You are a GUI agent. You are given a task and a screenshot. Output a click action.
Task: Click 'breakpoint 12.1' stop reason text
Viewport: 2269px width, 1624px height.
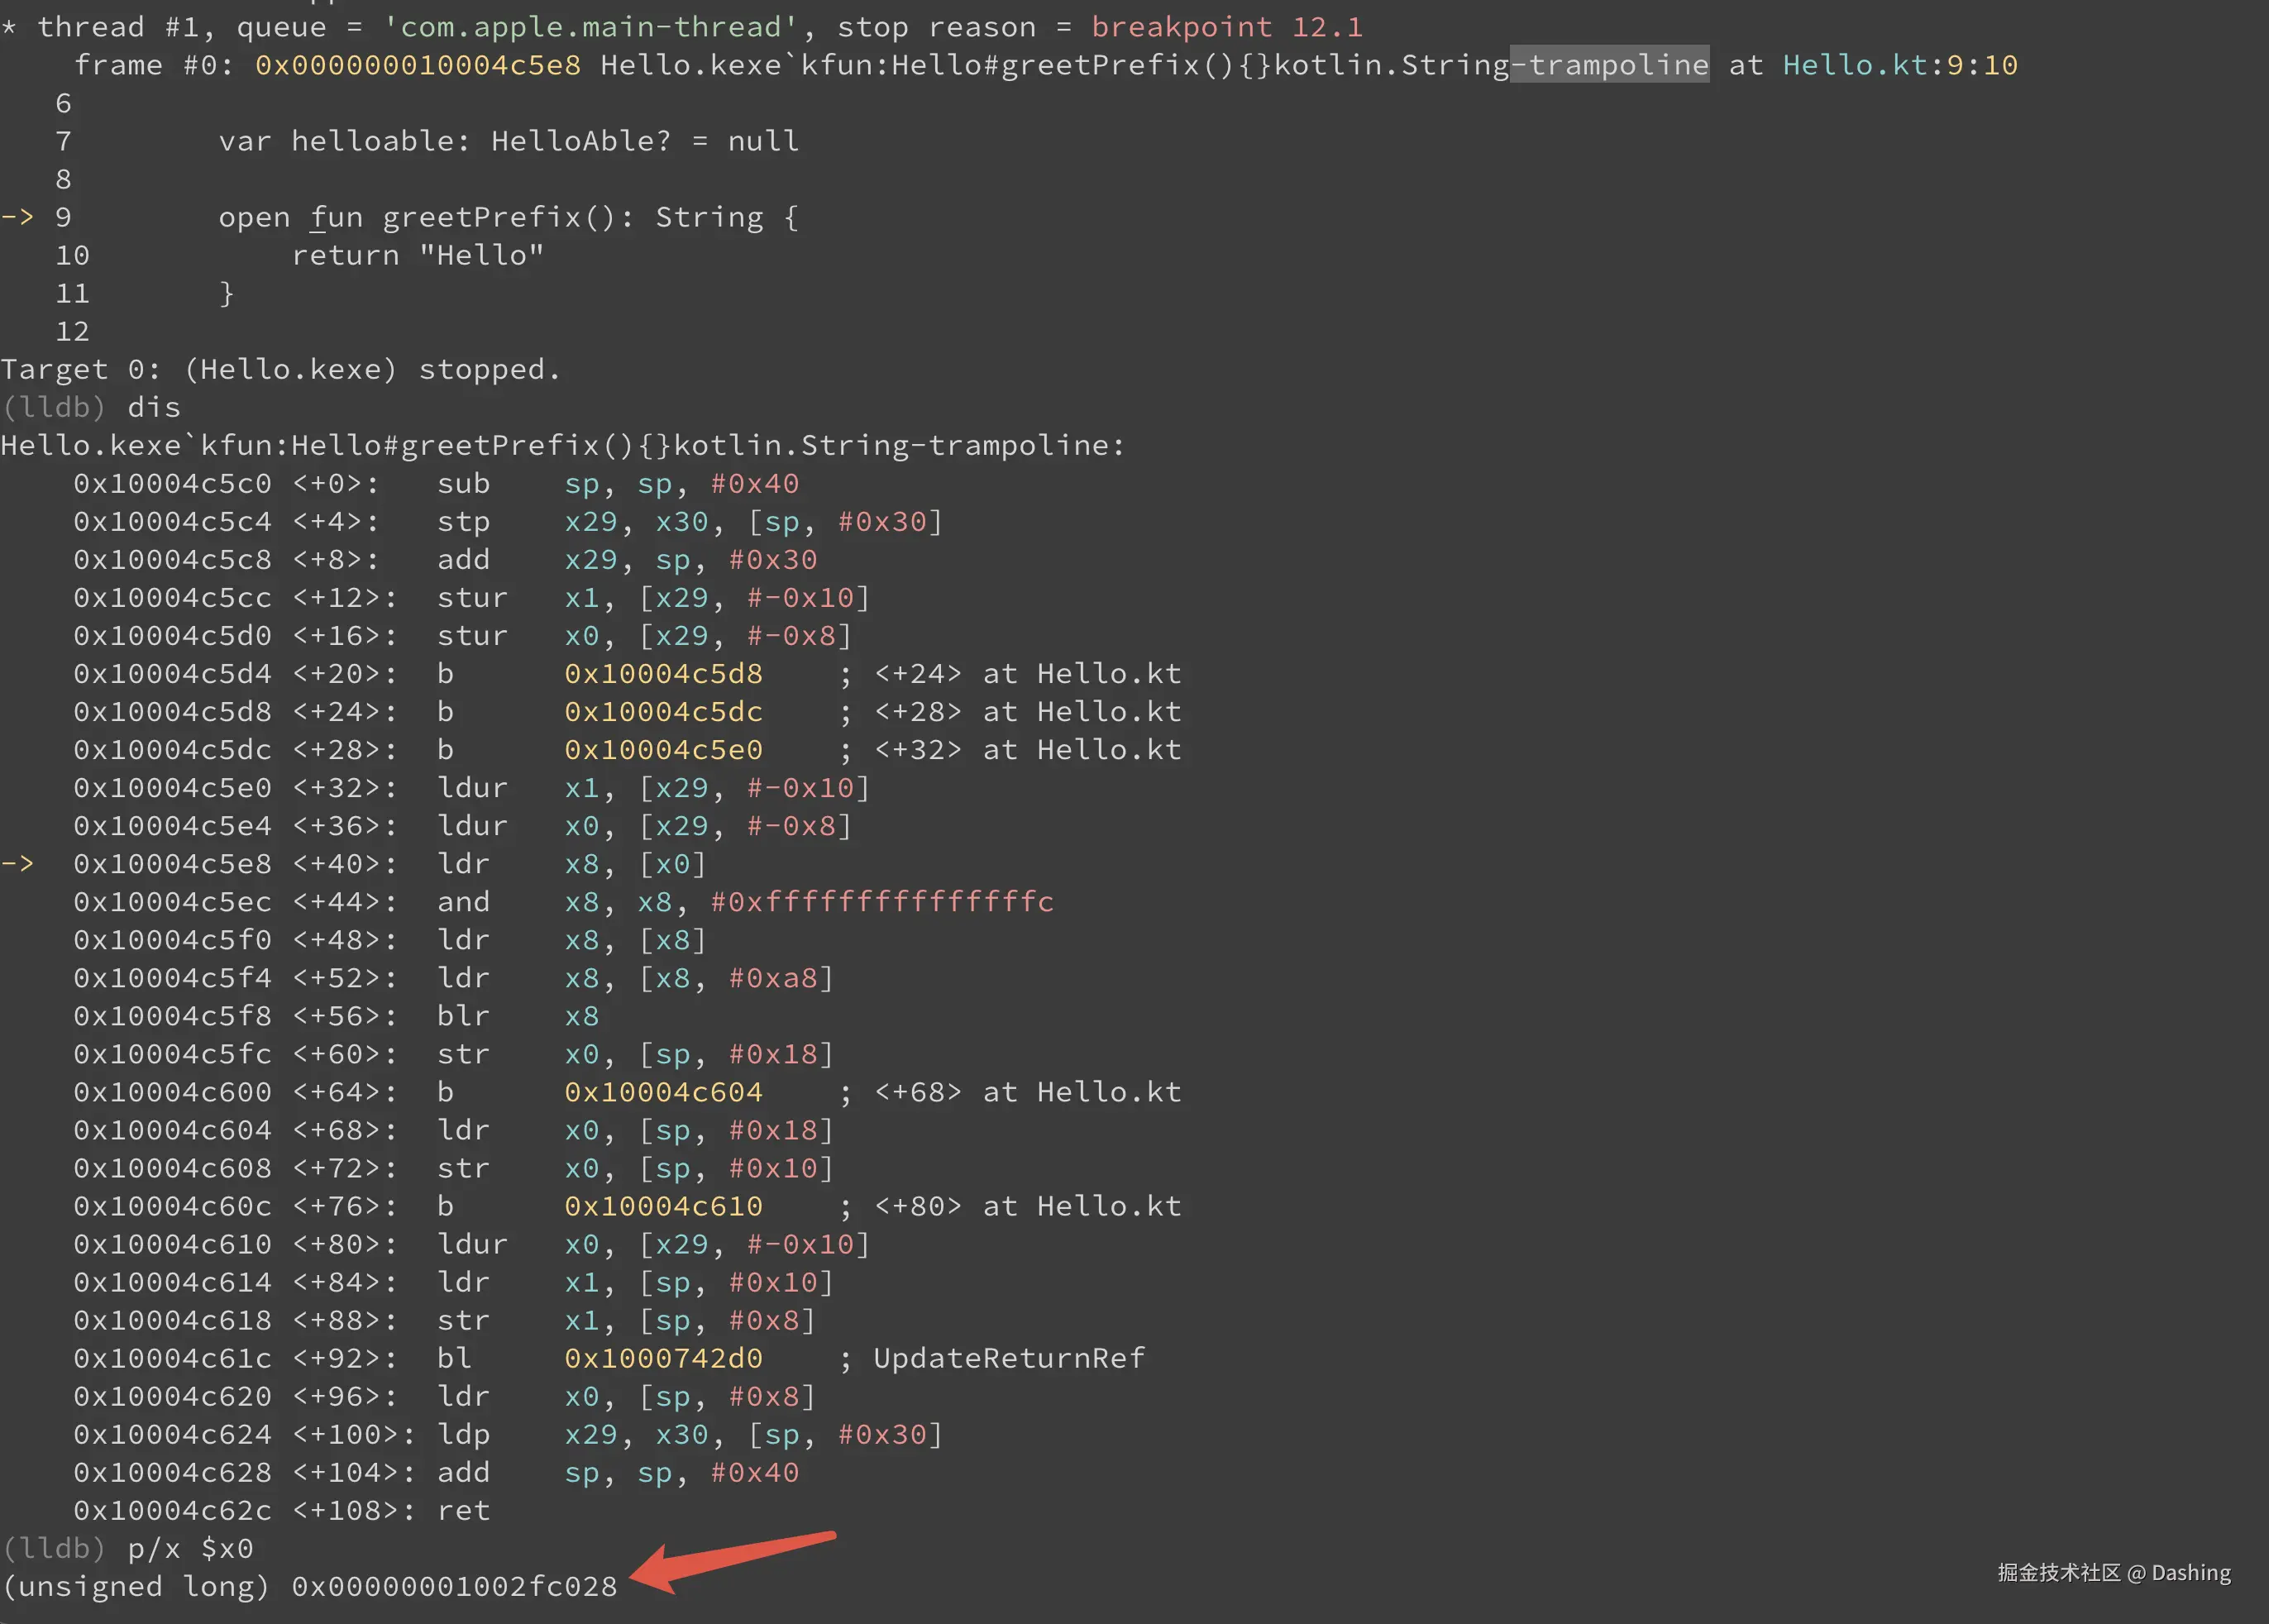1226,27
